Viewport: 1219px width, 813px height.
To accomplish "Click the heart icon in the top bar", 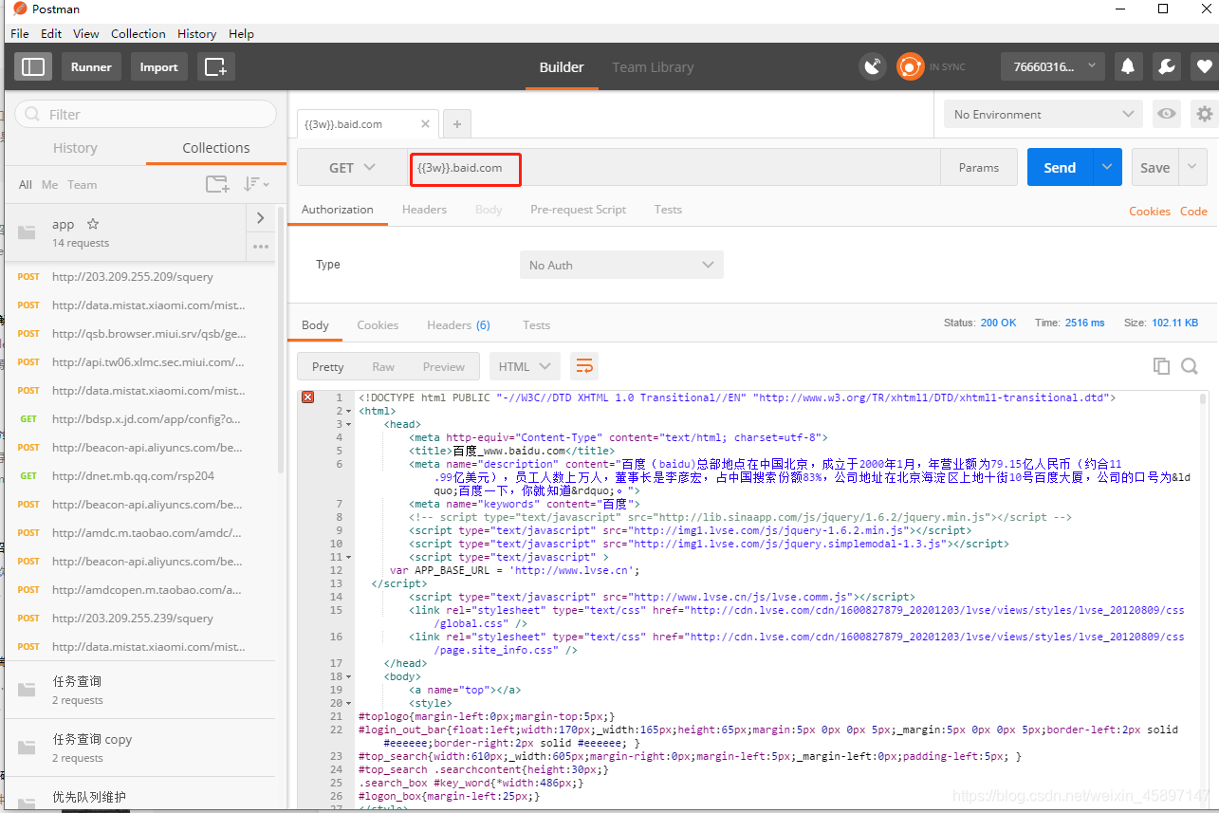I will [x=1204, y=66].
